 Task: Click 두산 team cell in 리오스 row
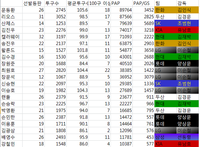[x=165, y=17]
